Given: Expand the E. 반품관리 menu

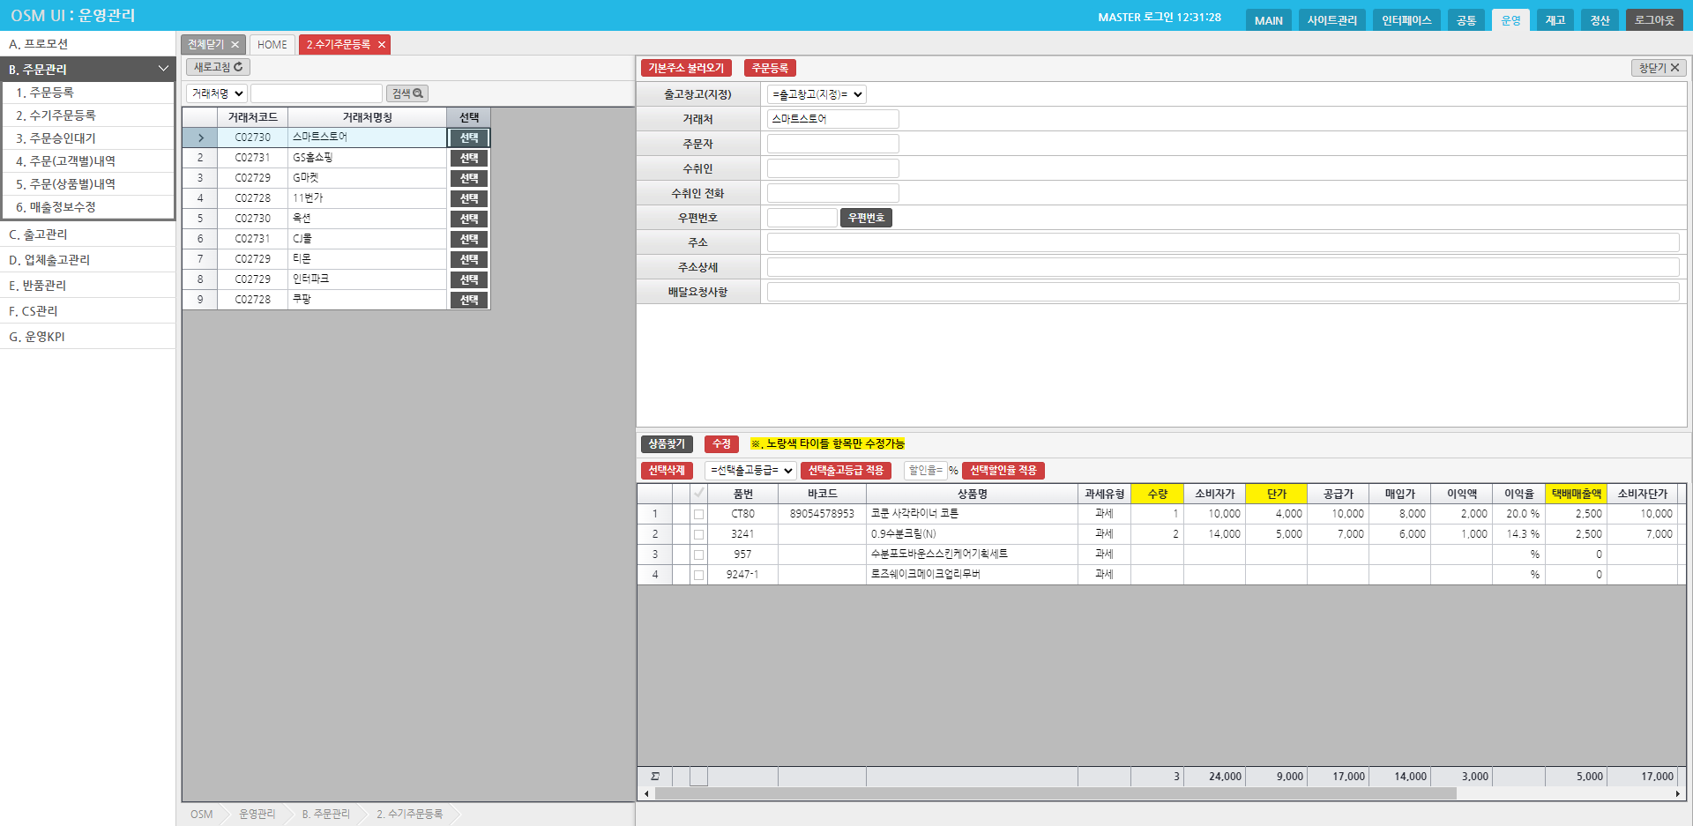Looking at the screenshot, I should point(87,286).
